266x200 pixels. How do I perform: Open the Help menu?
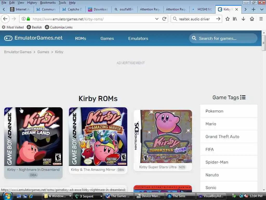[72, 3]
